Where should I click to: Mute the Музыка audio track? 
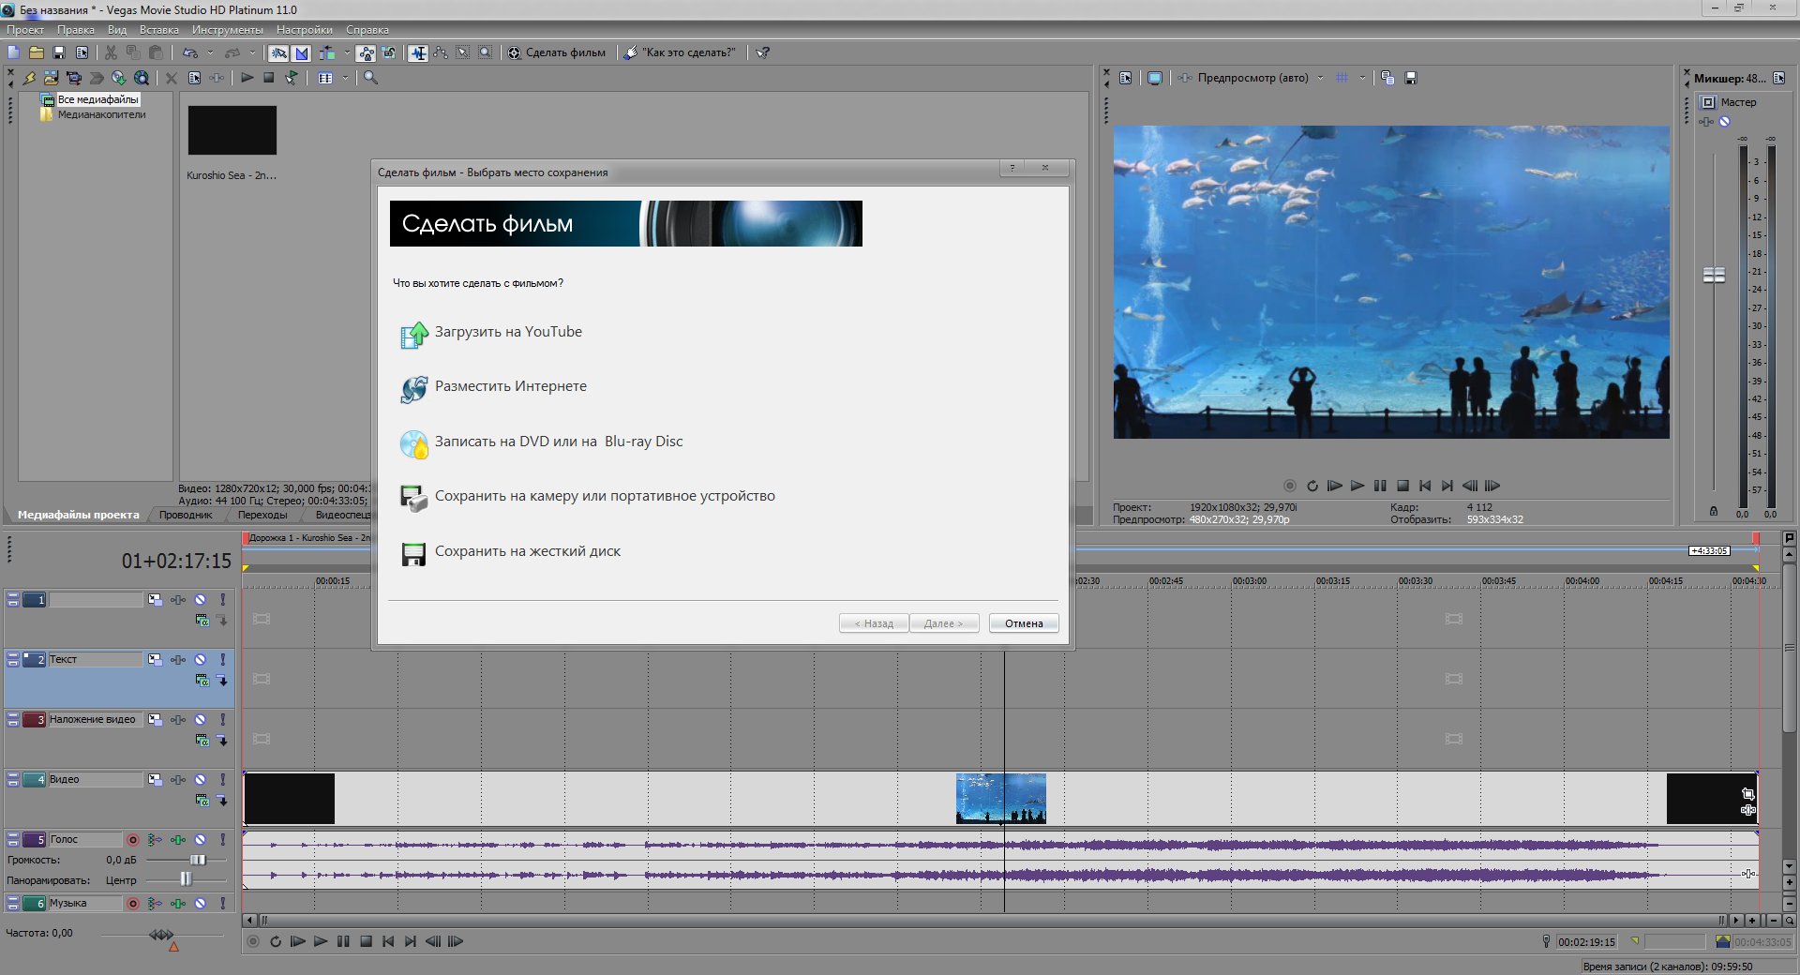tap(200, 904)
